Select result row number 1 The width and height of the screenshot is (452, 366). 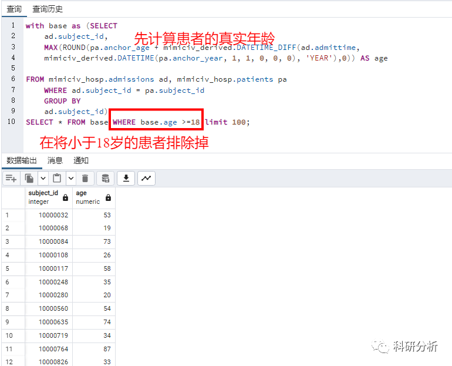pyautogui.click(x=13, y=215)
